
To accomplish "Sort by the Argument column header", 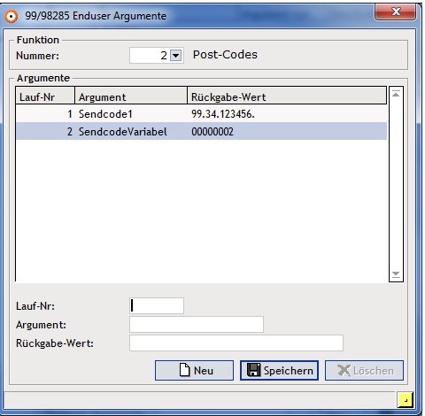I will [131, 96].
